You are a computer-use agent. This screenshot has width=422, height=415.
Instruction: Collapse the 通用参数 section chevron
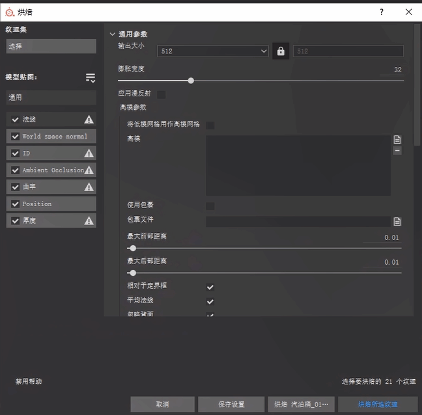click(x=113, y=34)
